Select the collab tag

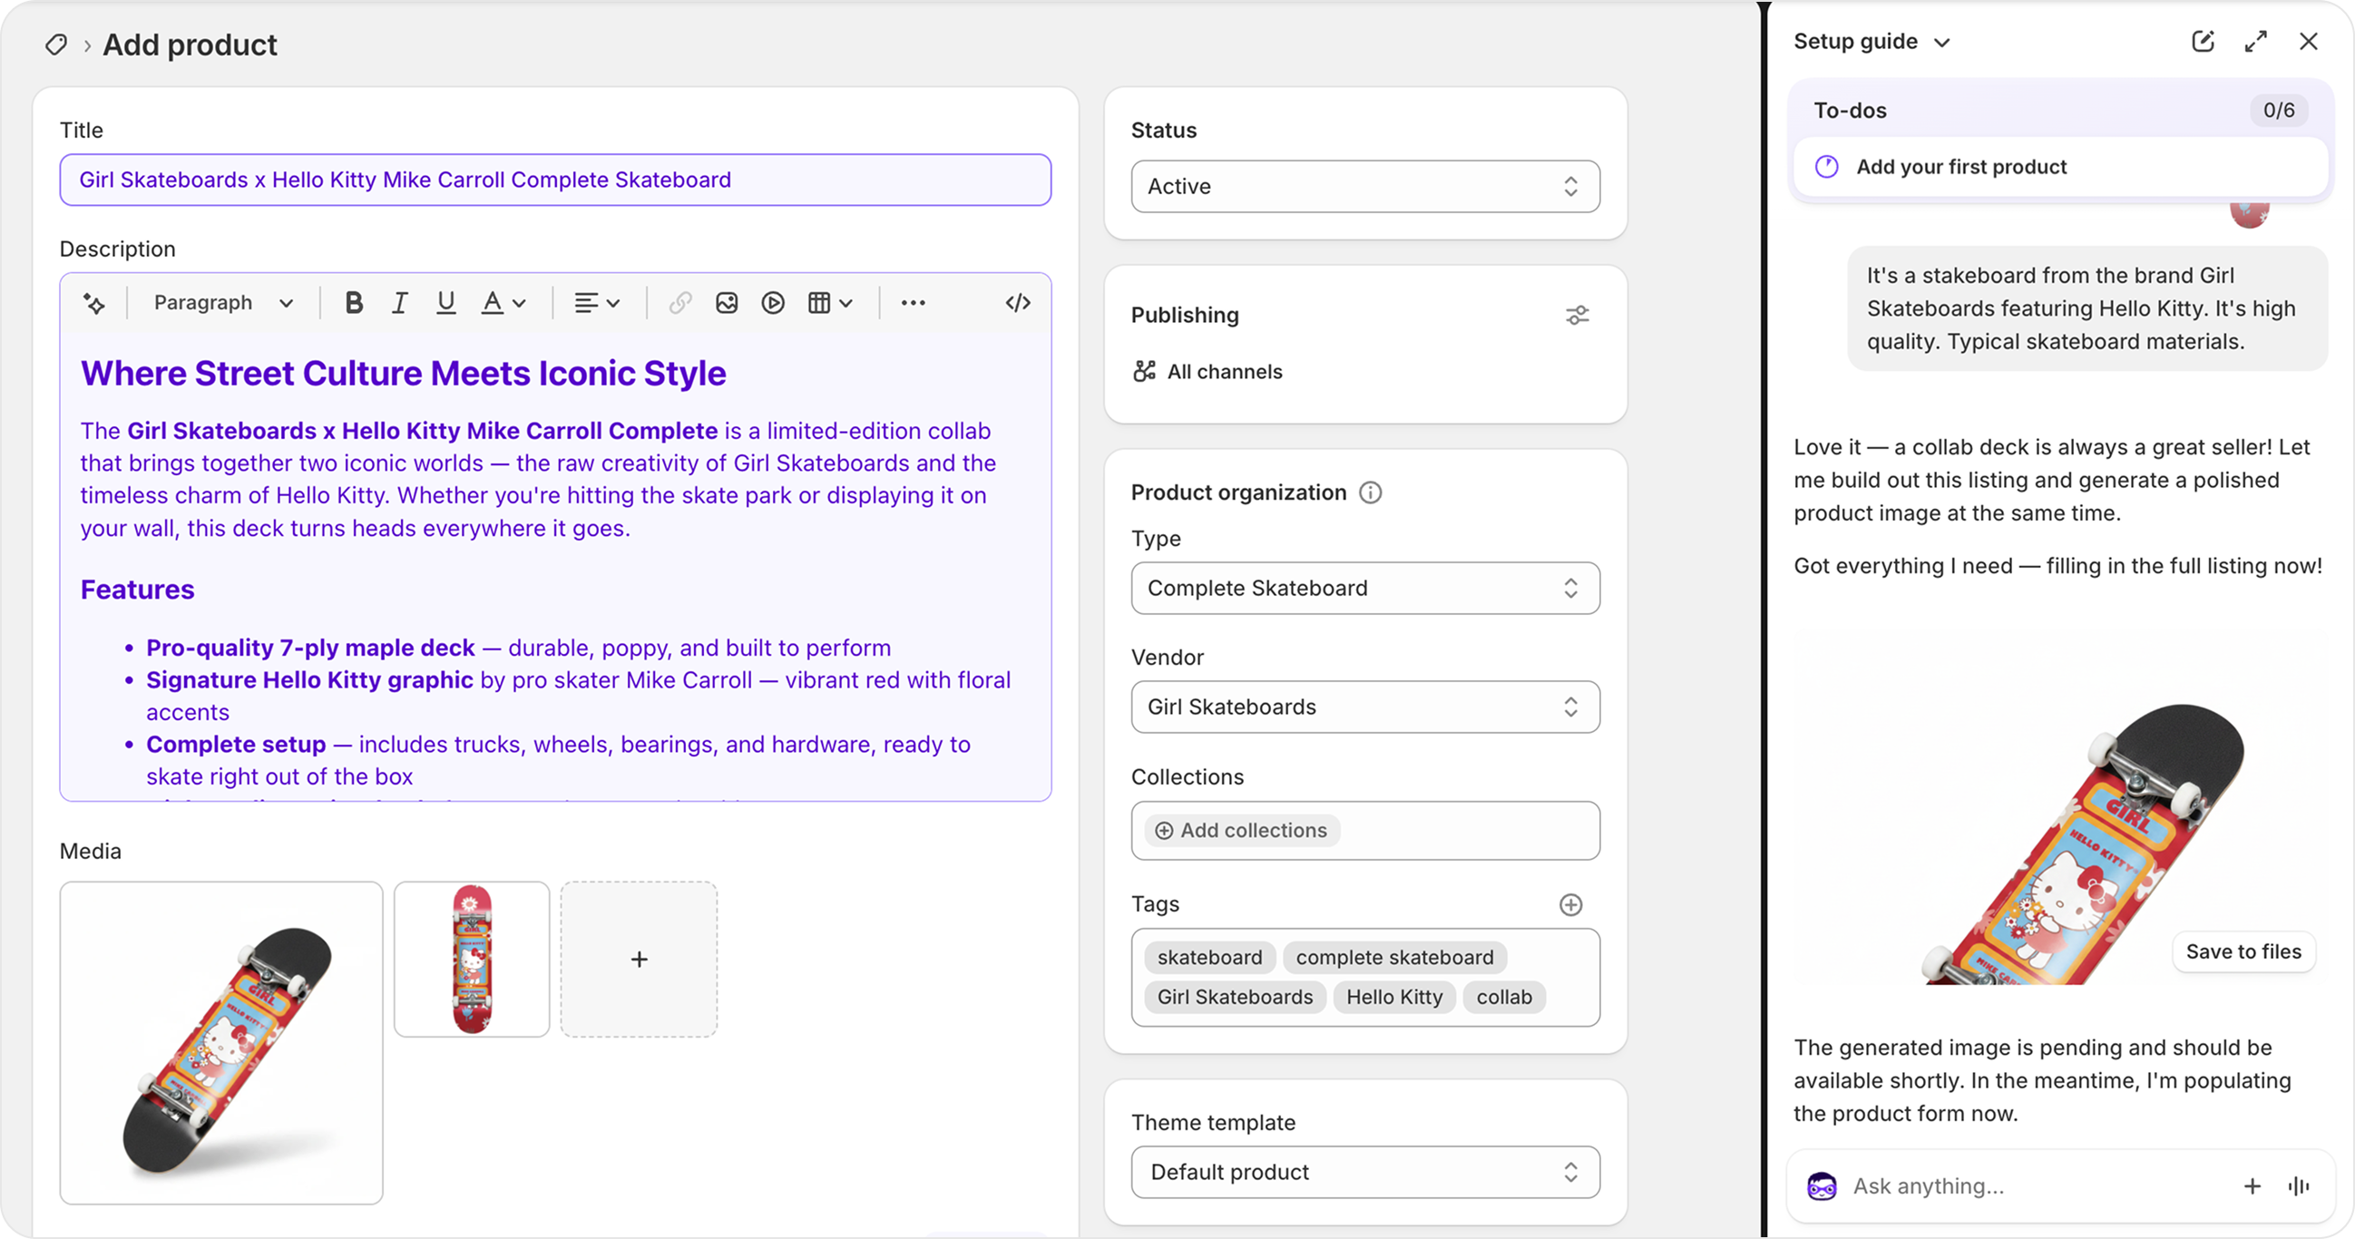1504,997
